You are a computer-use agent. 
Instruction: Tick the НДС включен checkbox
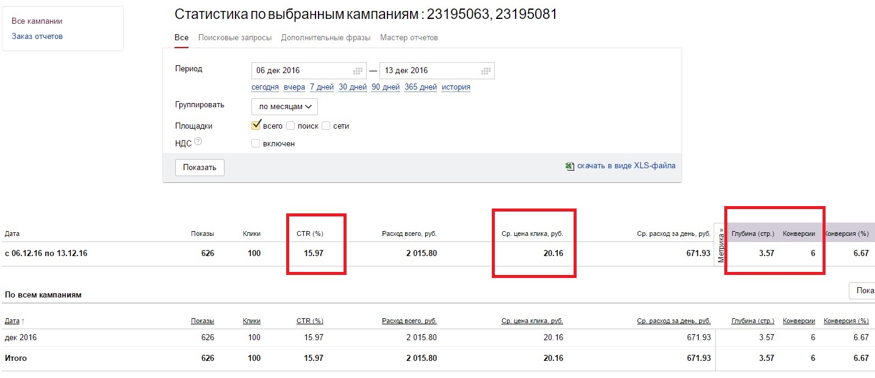(x=256, y=143)
